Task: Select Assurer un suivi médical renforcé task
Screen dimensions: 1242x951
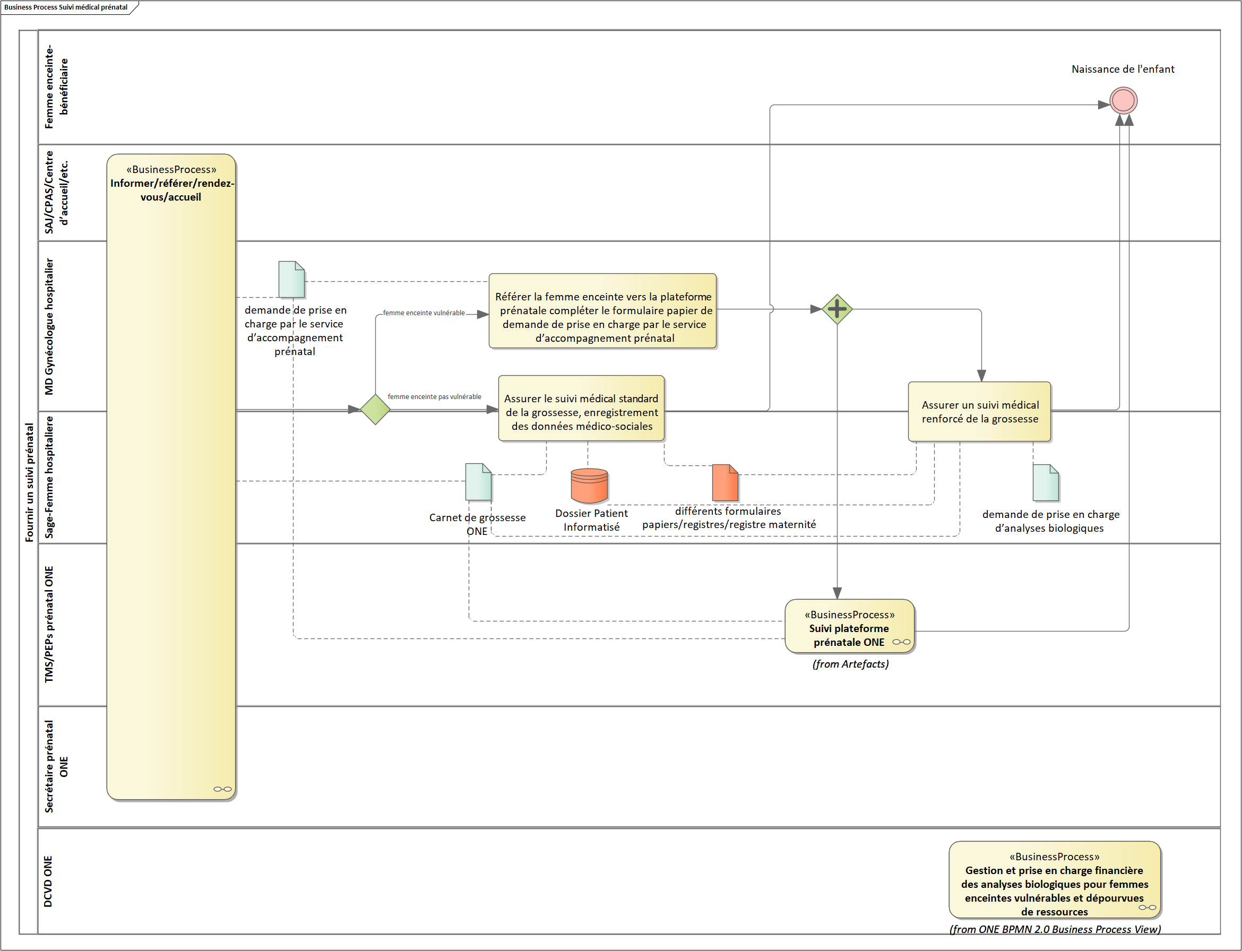Action: click(x=979, y=412)
